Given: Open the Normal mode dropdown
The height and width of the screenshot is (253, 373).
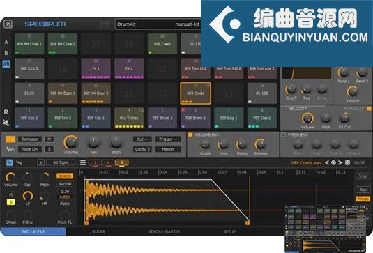Looking at the screenshot, I should (65, 184).
